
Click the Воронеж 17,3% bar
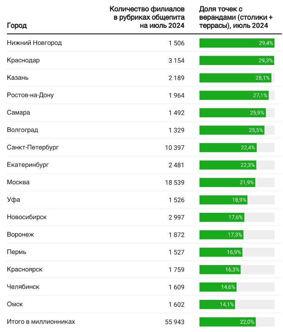(221, 234)
